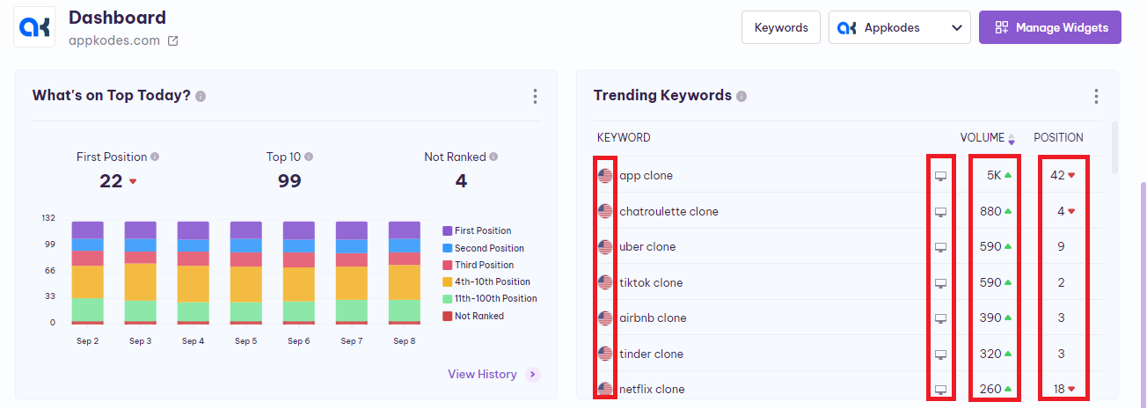Click desktop device icon for app clone
This screenshot has width=1147, height=409.
pyautogui.click(x=940, y=176)
